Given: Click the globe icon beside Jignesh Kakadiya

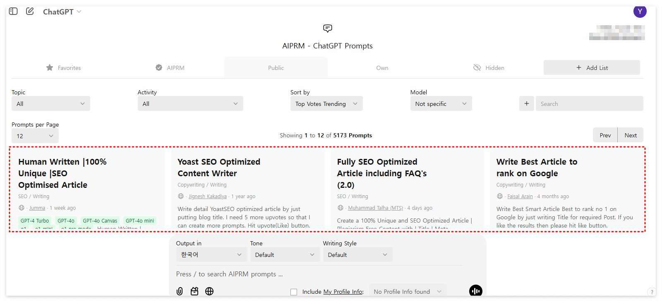Looking at the screenshot, I should (181, 196).
